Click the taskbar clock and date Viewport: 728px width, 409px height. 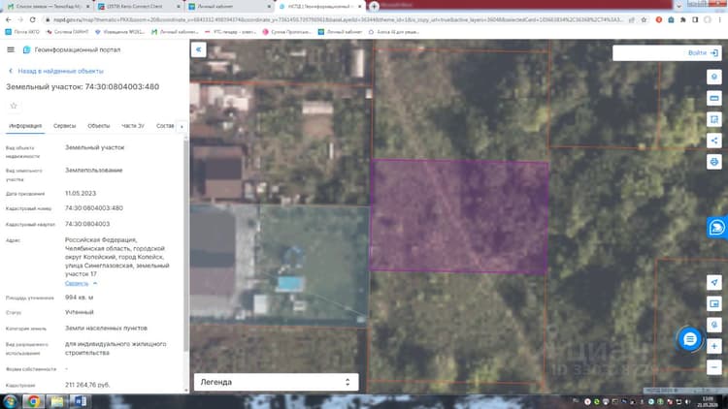pyautogui.click(x=708, y=401)
